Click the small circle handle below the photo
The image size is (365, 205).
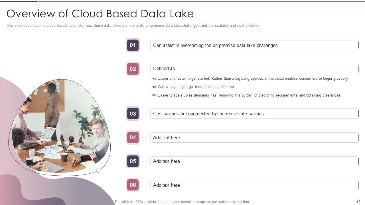click(x=98, y=171)
